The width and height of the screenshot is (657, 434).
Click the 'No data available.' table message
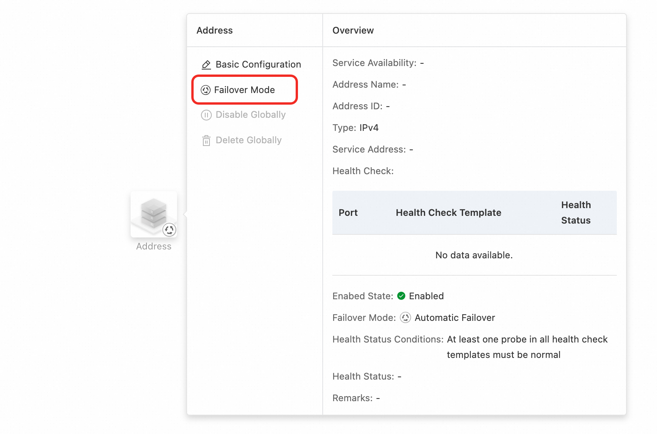coord(474,255)
